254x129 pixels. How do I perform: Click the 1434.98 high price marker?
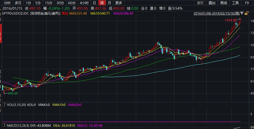pyautogui.click(x=230, y=20)
